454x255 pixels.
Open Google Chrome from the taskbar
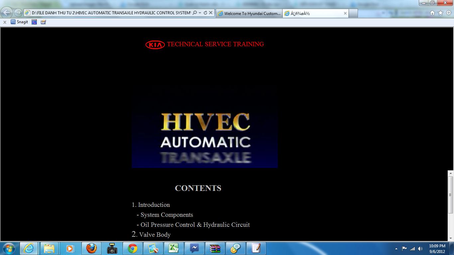click(x=133, y=248)
